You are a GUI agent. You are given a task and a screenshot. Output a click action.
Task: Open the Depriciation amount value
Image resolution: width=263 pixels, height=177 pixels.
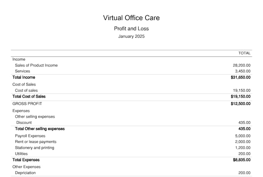coord(244,173)
